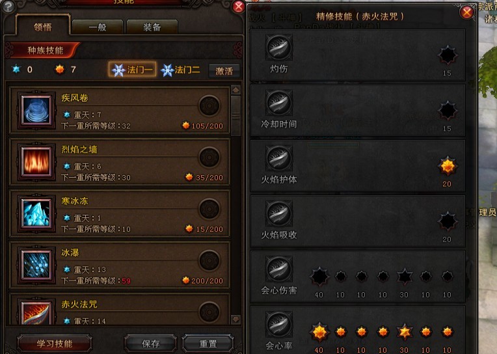Click the 赤火法咒 skill icon
The height and width of the screenshot is (354, 497).
click(36, 313)
